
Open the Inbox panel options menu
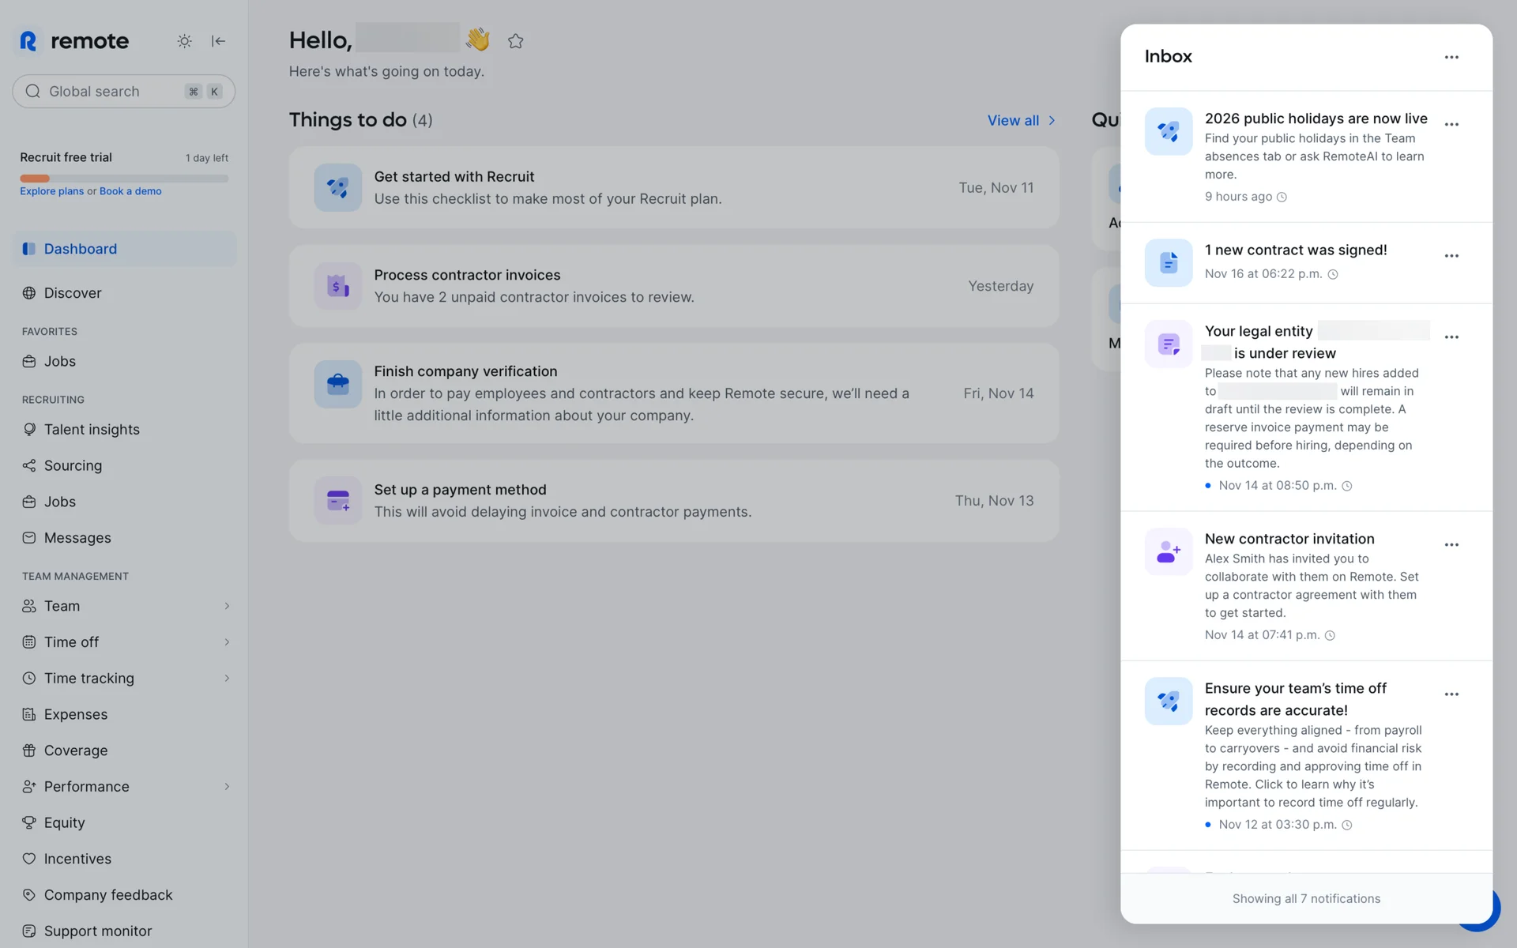(x=1451, y=57)
